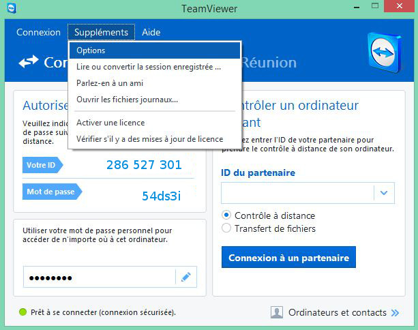Click the remote control arrows icon in header
The width and height of the screenshot is (418, 330).
tap(29, 61)
